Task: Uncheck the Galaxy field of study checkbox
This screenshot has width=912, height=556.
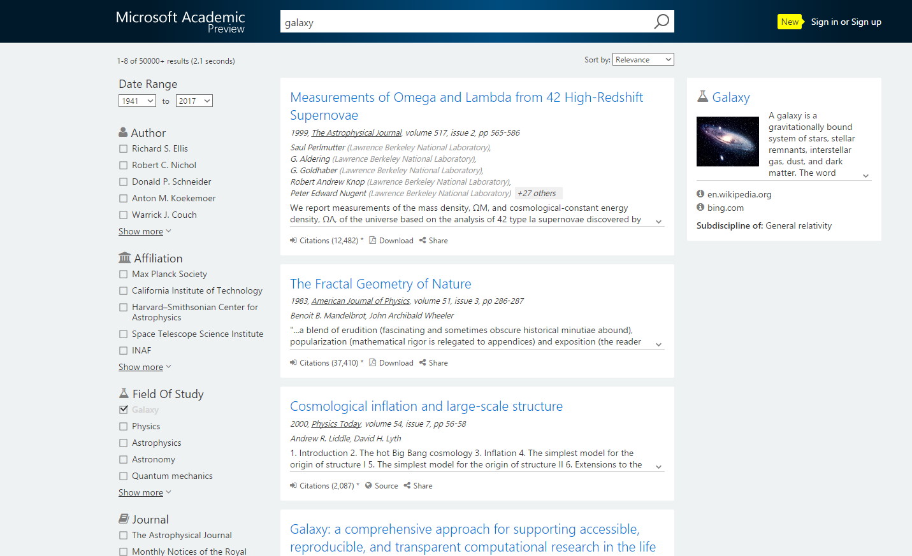Action: (x=124, y=410)
